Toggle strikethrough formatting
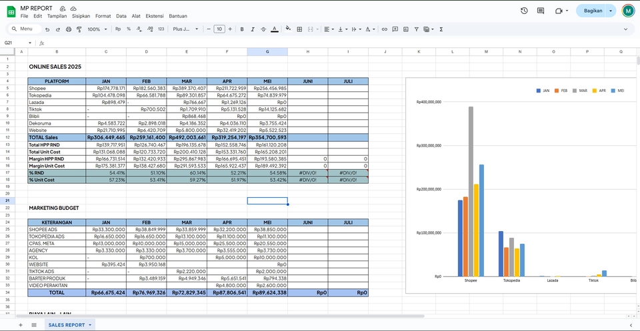The image size is (640, 331). tap(263, 29)
